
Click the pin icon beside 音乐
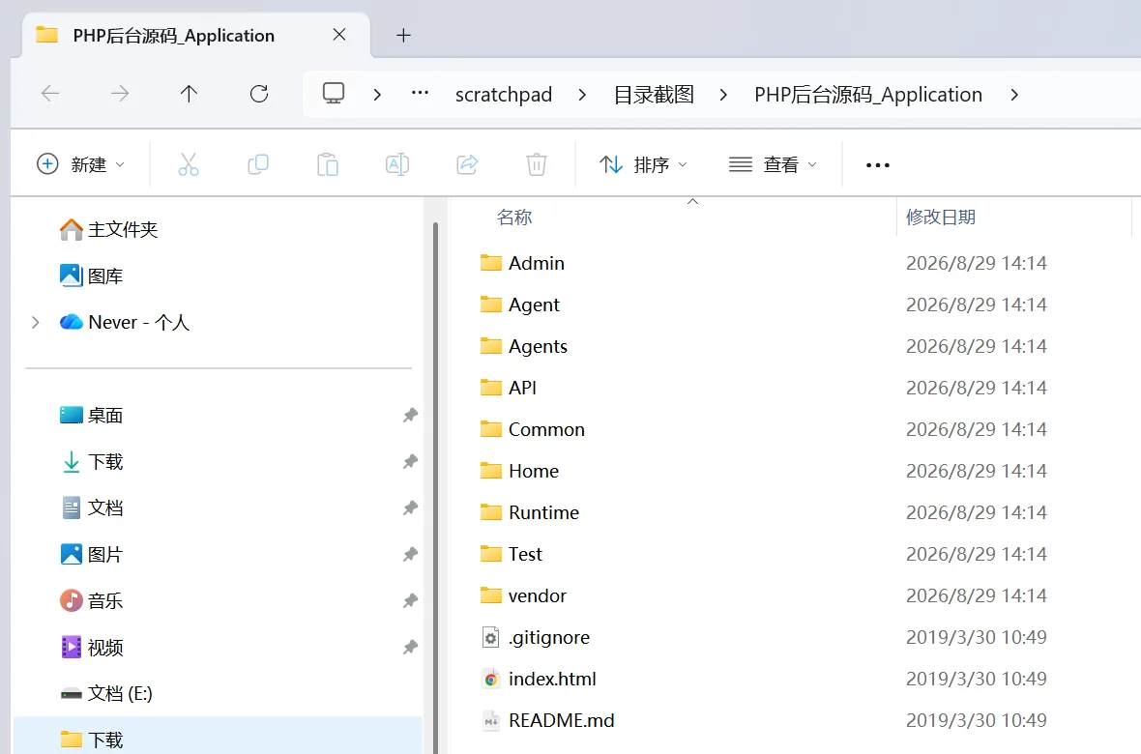pyautogui.click(x=410, y=600)
